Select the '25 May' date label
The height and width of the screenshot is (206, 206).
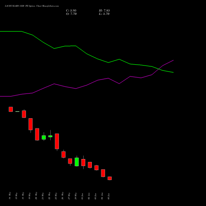[56, 196]
